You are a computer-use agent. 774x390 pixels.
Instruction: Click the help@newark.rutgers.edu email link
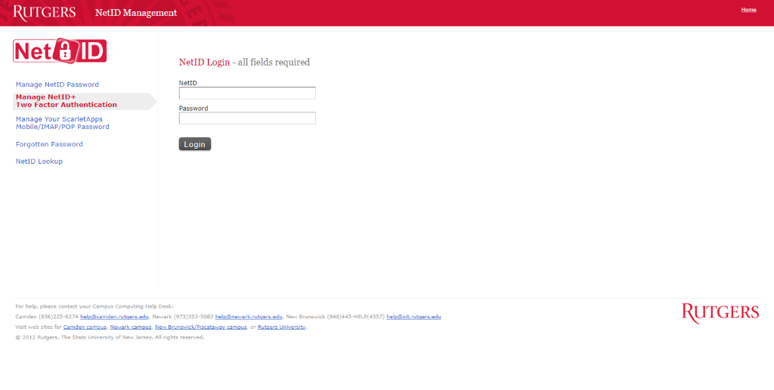[x=249, y=317]
